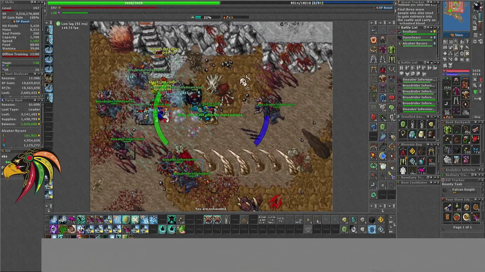This screenshot has width=485, height=272.
Task: Select Soultans in the party Battle List
Action: coord(417,32)
